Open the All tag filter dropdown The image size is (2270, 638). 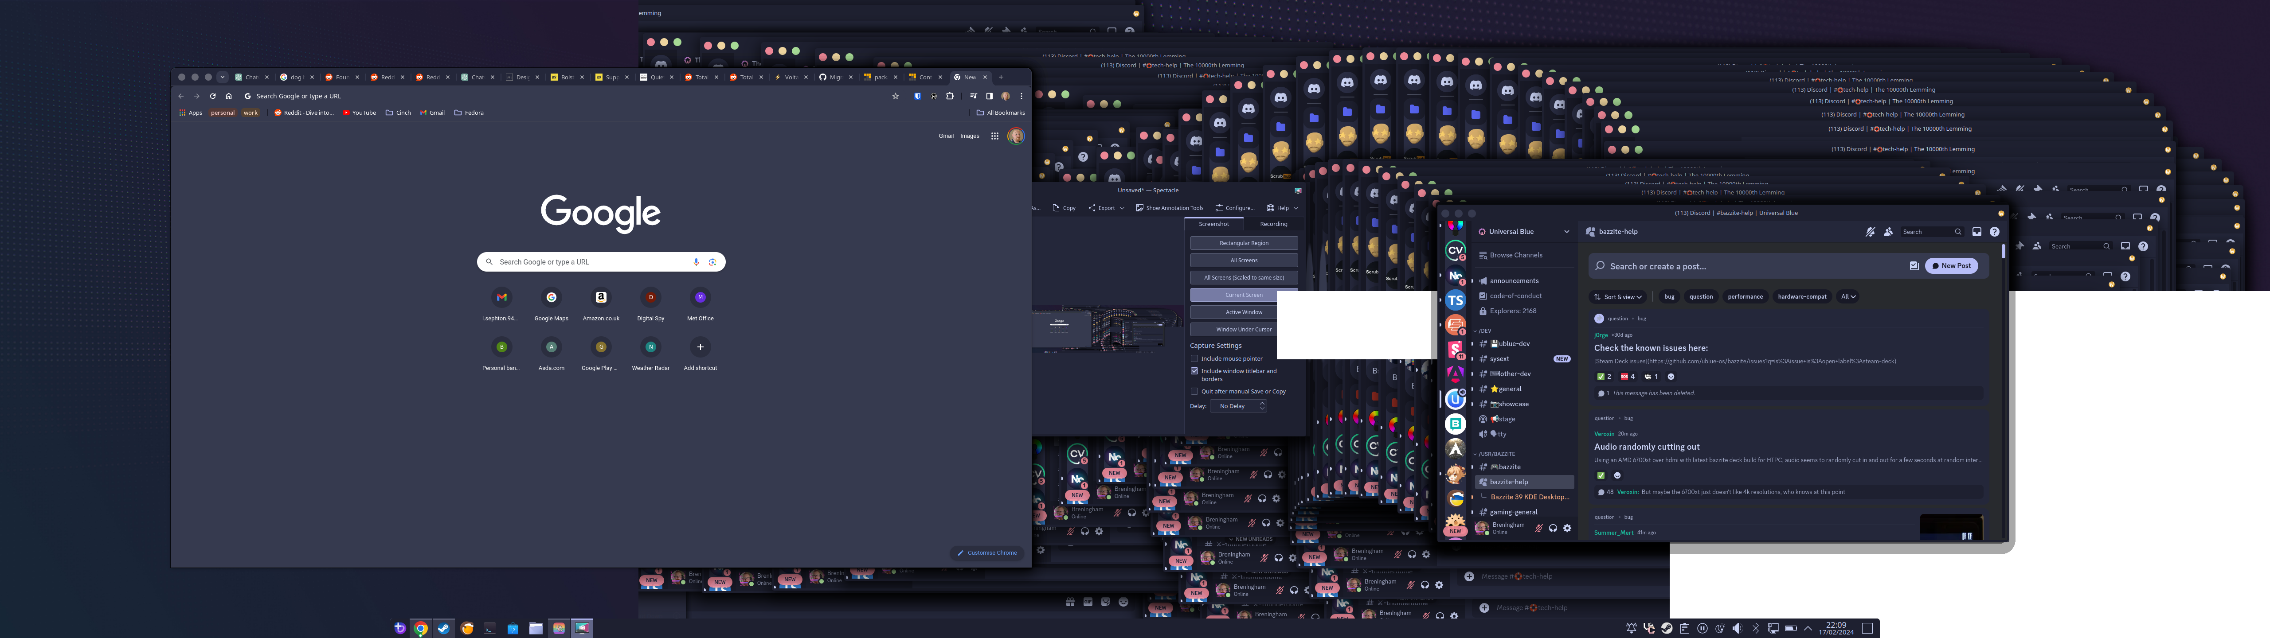click(1847, 296)
